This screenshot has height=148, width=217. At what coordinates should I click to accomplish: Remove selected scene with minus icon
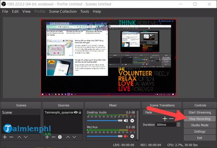pyautogui.click(x=11, y=137)
